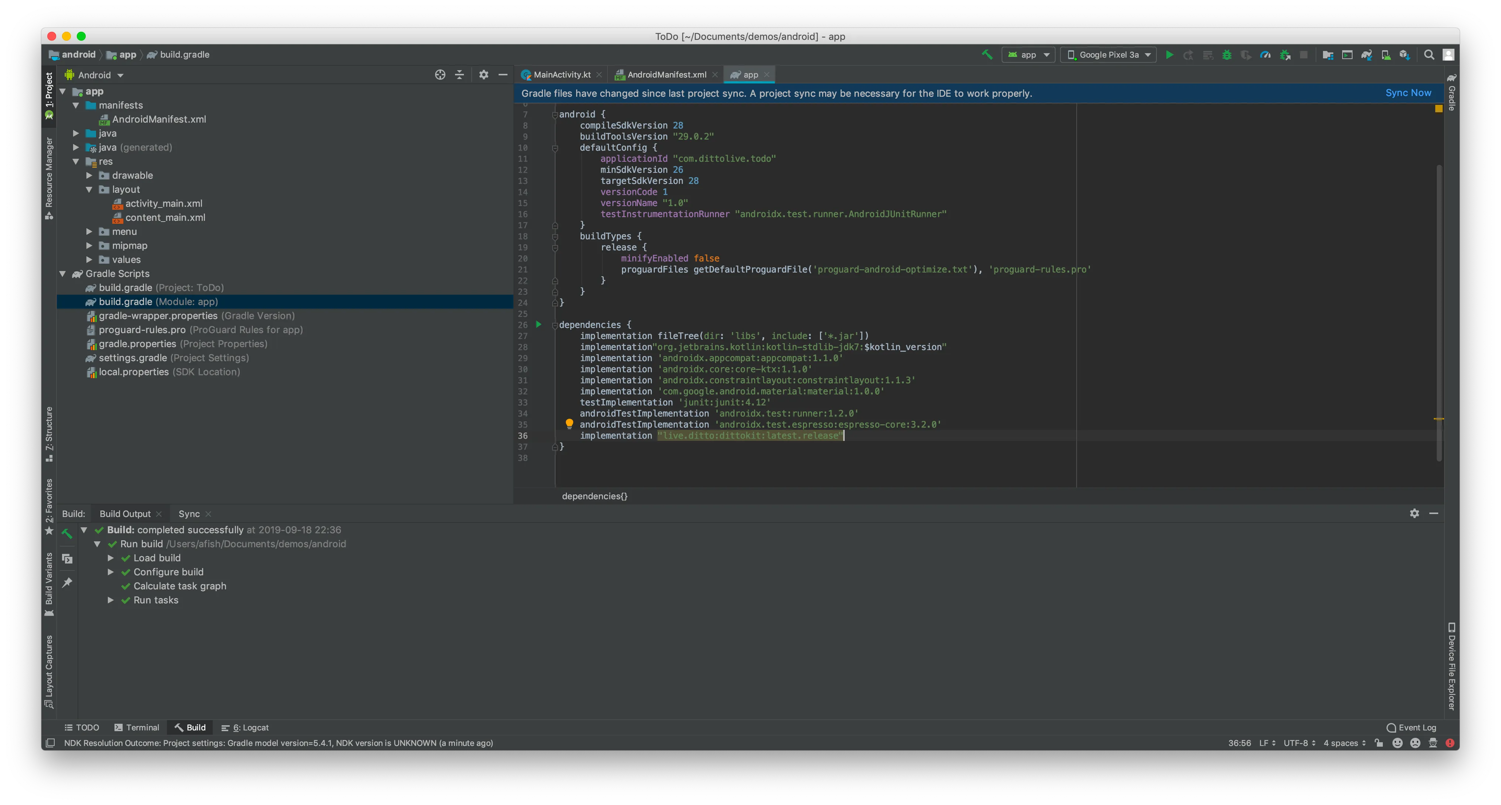Attach debugger to Android process icon
The image size is (1501, 805).
point(1285,55)
